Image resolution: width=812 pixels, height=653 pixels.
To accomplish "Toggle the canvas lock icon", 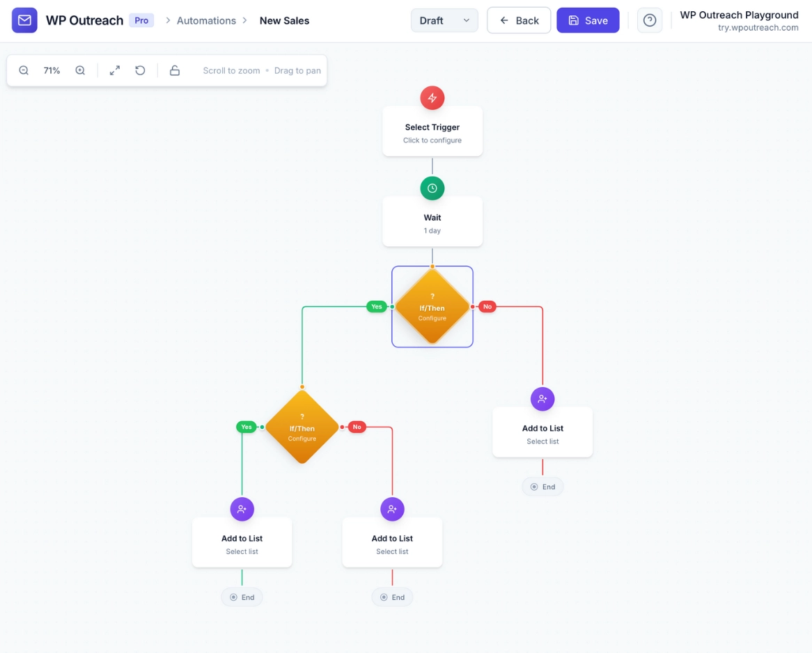I will (175, 70).
